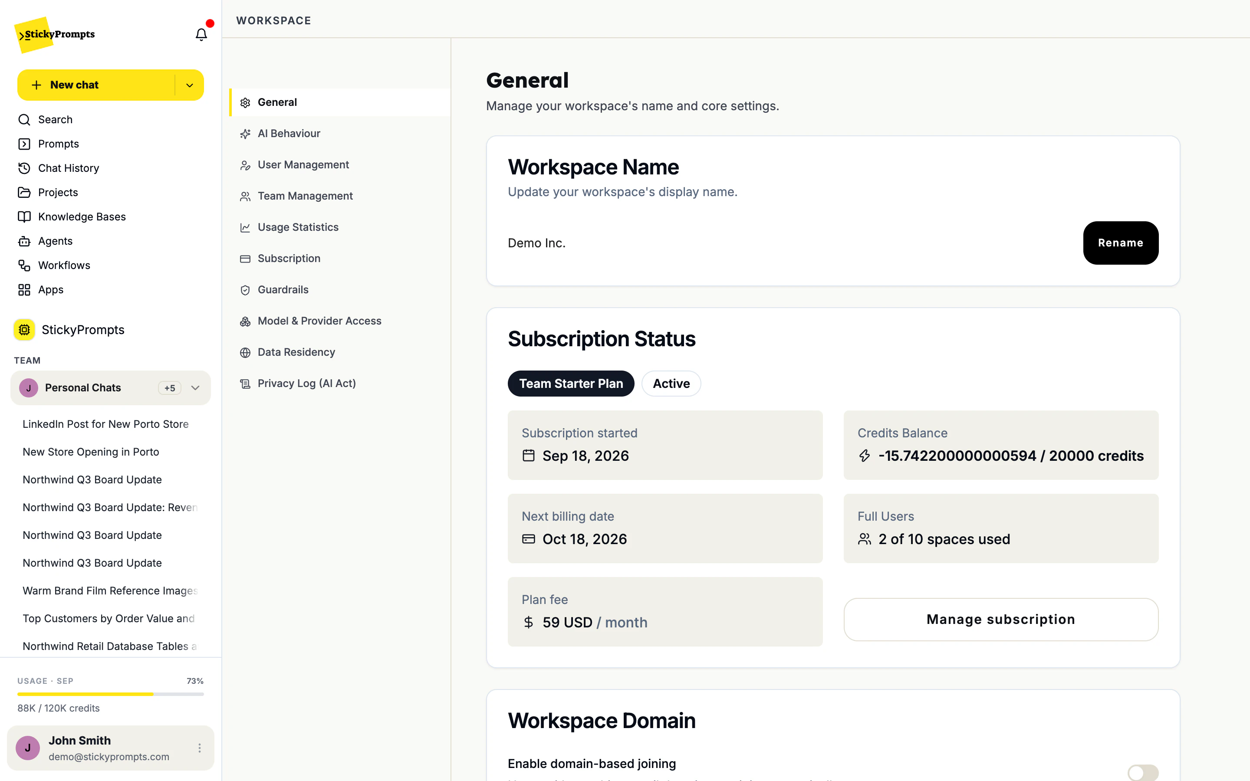
Task: Click the +5 teams badge
Action: (169, 388)
